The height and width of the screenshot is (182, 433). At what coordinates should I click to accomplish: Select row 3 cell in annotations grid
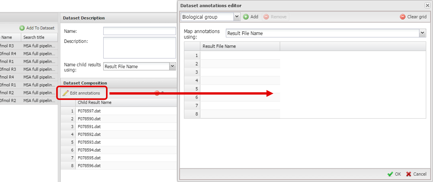click(x=240, y=72)
